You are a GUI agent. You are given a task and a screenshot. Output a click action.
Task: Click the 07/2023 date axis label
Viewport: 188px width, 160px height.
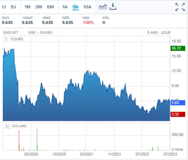point(170,154)
